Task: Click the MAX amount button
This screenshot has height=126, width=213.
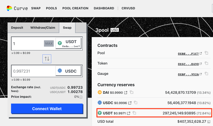Action: click(x=49, y=44)
